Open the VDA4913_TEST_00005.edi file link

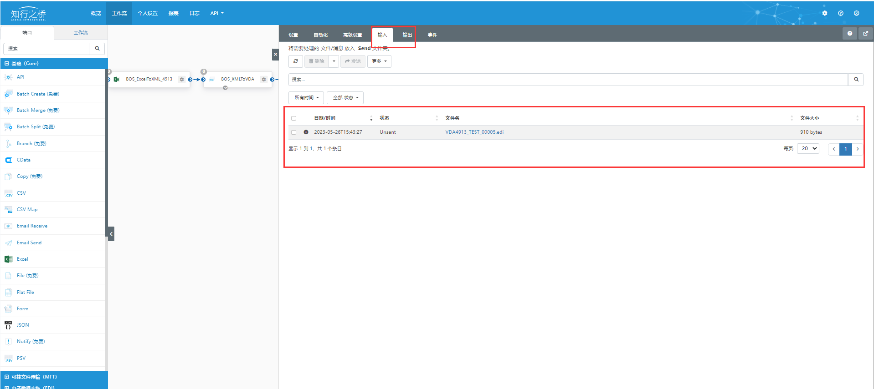pyautogui.click(x=474, y=132)
